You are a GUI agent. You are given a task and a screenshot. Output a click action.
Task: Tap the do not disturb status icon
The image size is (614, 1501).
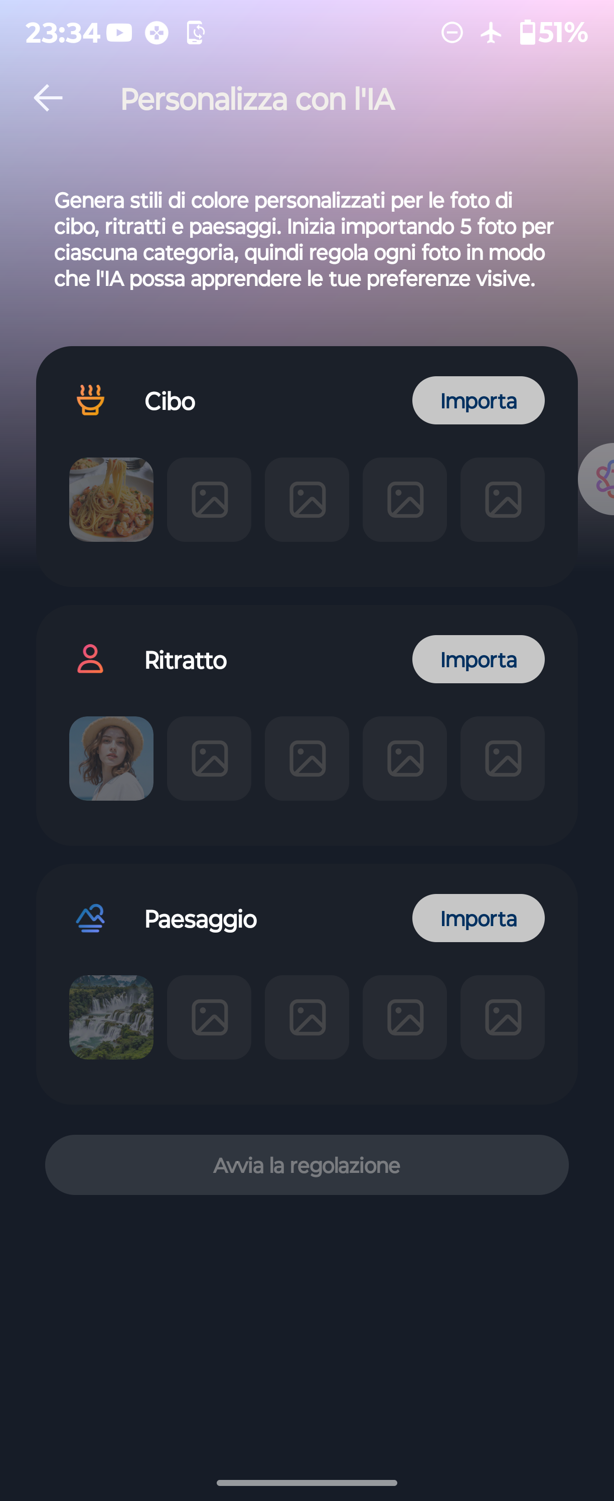pos(452,33)
